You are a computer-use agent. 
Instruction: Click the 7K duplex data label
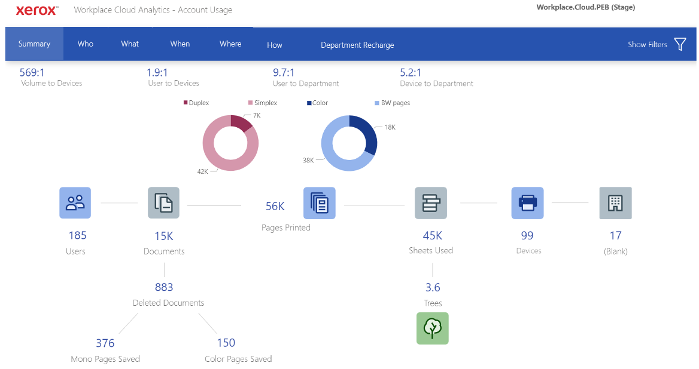(x=257, y=116)
